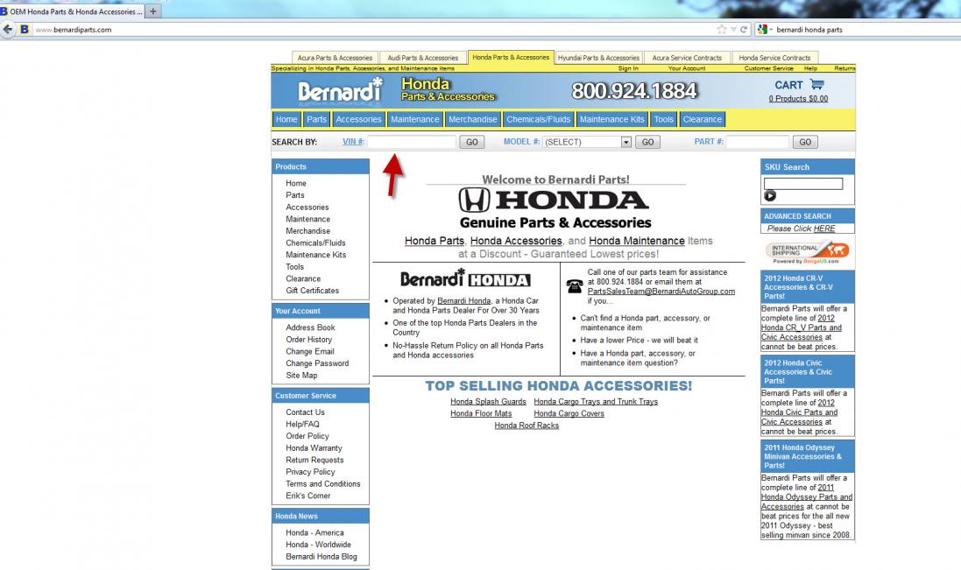Select Clearance in the yellow navigation bar
Viewport: 961px width, 570px height.
(702, 119)
